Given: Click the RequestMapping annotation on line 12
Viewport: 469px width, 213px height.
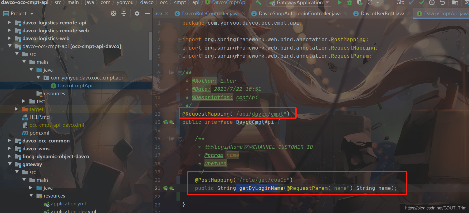Looking at the screenshot, I should [x=206, y=114].
